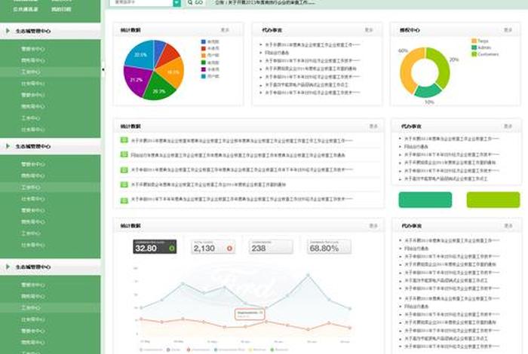
Task: Toggle the green series marker in chart legend
Action: pyautogui.click(x=272, y=349)
